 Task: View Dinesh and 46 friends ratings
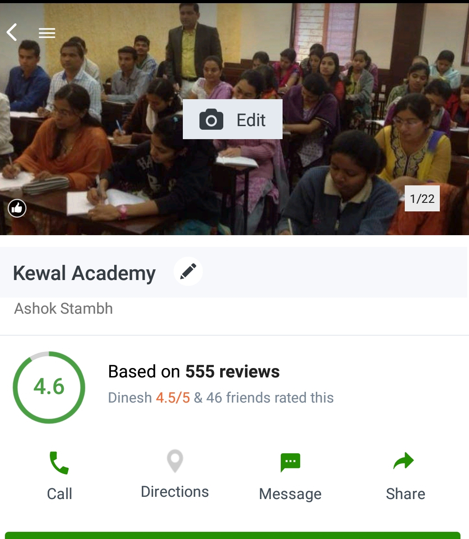tap(221, 398)
